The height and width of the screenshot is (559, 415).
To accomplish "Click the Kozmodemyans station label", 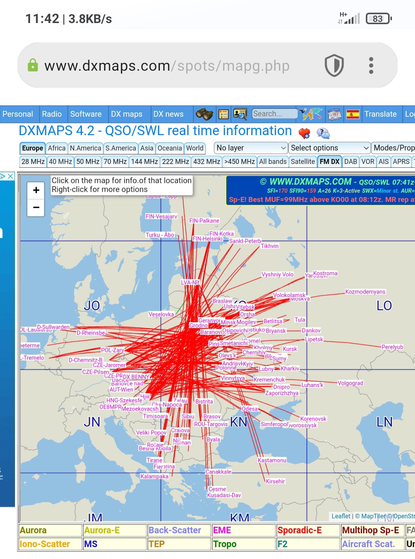I will (x=365, y=292).
